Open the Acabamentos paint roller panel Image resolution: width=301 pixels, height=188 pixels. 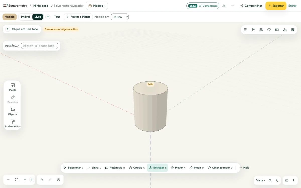13,124
